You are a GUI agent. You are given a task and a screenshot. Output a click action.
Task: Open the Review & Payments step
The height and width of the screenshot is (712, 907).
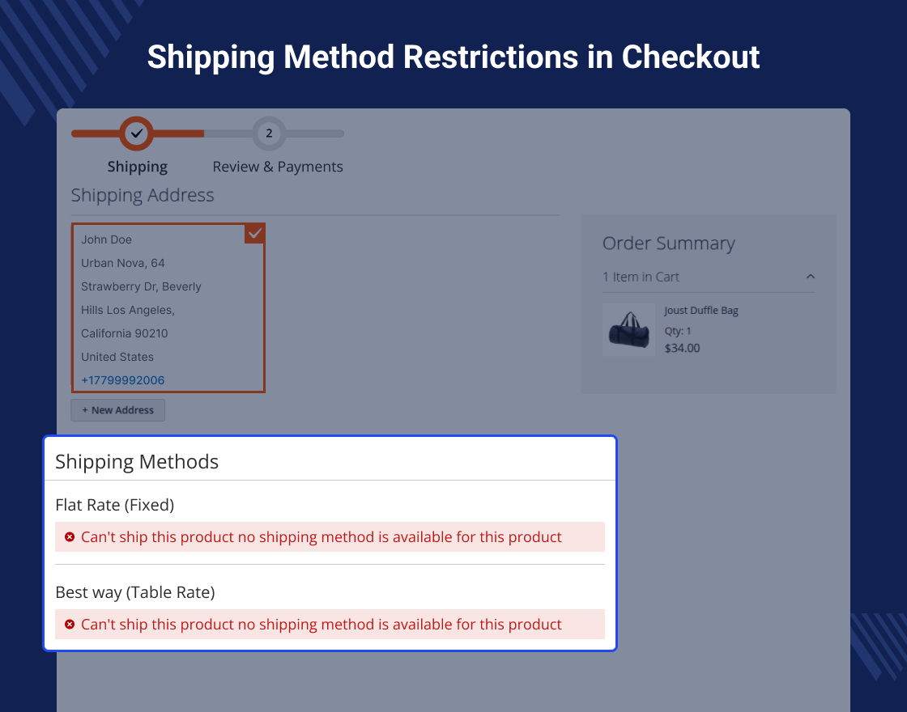tap(278, 167)
